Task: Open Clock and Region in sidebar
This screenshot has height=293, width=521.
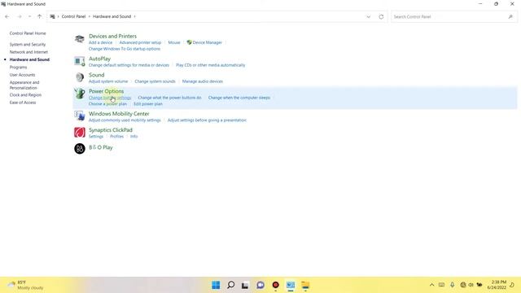Action: coord(25,94)
